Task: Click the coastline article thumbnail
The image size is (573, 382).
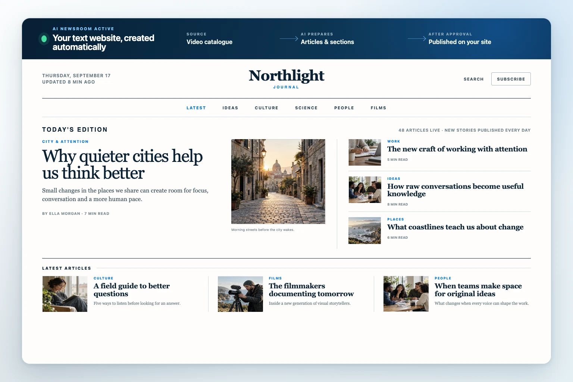Action: [364, 231]
